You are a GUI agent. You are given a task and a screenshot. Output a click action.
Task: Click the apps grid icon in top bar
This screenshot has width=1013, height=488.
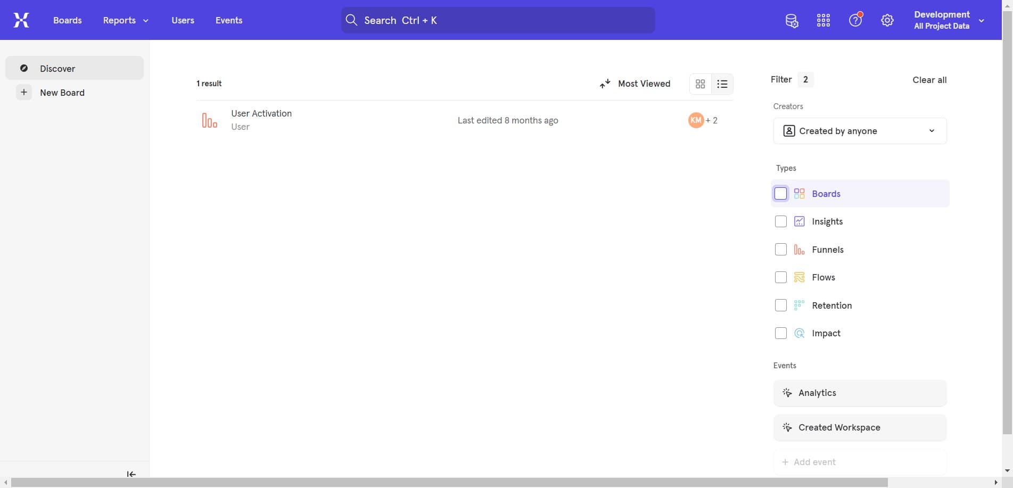point(823,20)
